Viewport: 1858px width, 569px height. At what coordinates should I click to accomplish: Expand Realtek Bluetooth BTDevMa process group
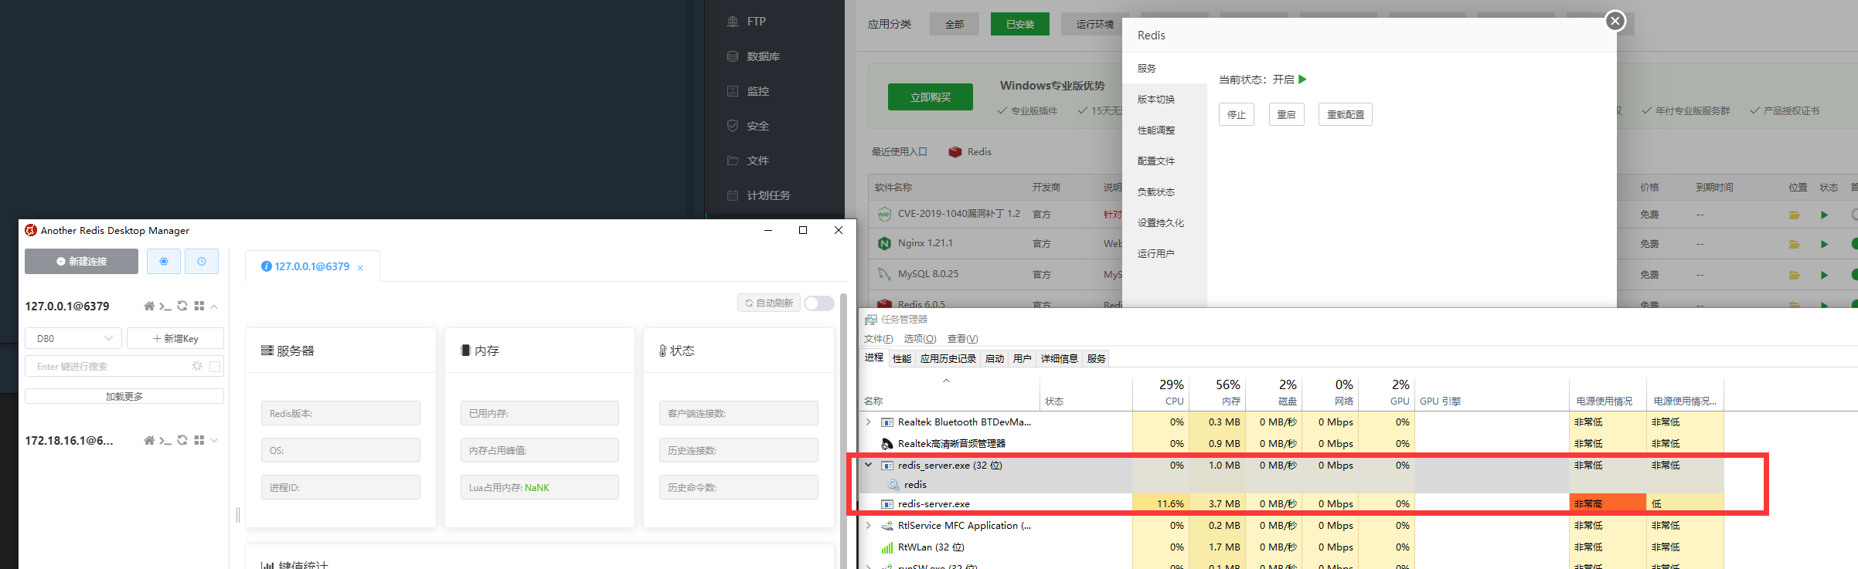869,422
